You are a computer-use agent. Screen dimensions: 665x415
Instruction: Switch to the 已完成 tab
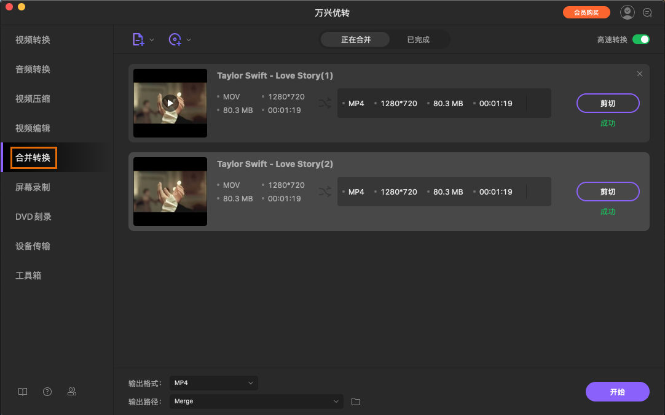click(418, 40)
